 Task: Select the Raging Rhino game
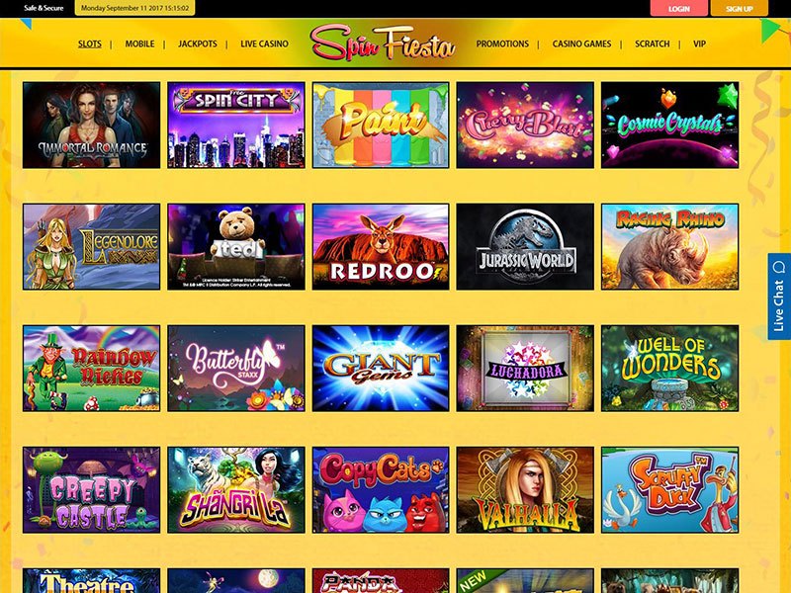[x=670, y=246]
